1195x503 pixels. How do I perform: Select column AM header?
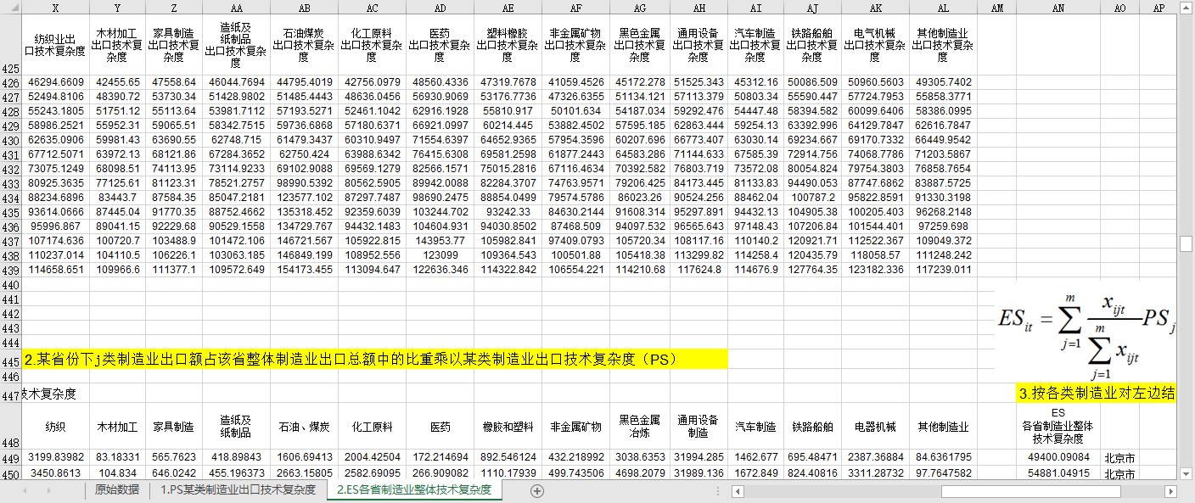click(x=996, y=7)
